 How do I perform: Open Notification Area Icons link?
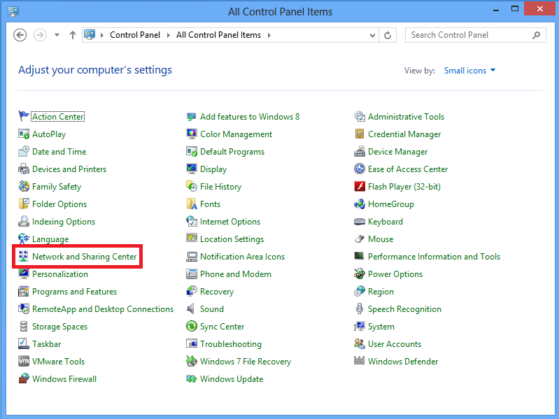[243, 257]
